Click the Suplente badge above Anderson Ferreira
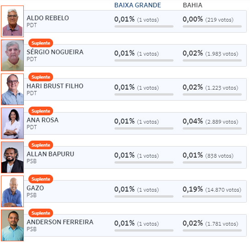This screenshot has height=244, width=250. click(x=41, y=213)
